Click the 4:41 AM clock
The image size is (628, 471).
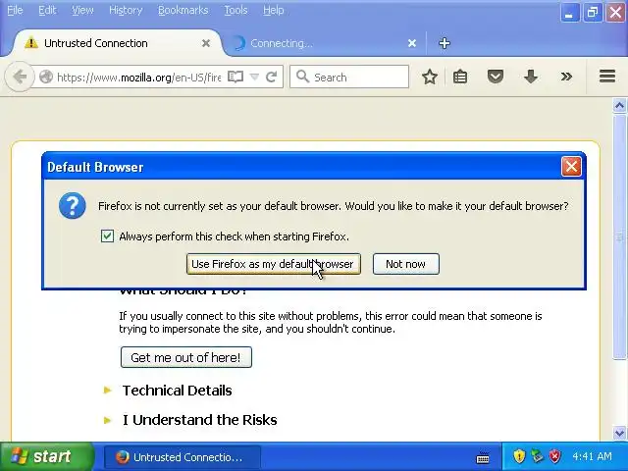click(592, 456)
